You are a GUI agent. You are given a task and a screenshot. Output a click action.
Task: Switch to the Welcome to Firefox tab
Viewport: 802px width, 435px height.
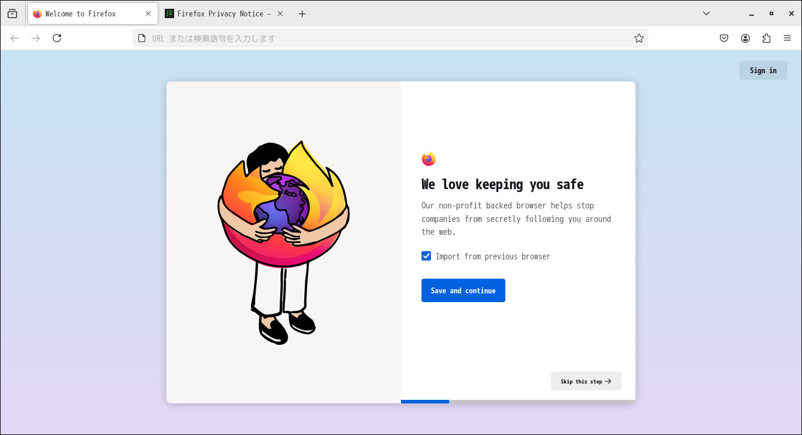88,13
